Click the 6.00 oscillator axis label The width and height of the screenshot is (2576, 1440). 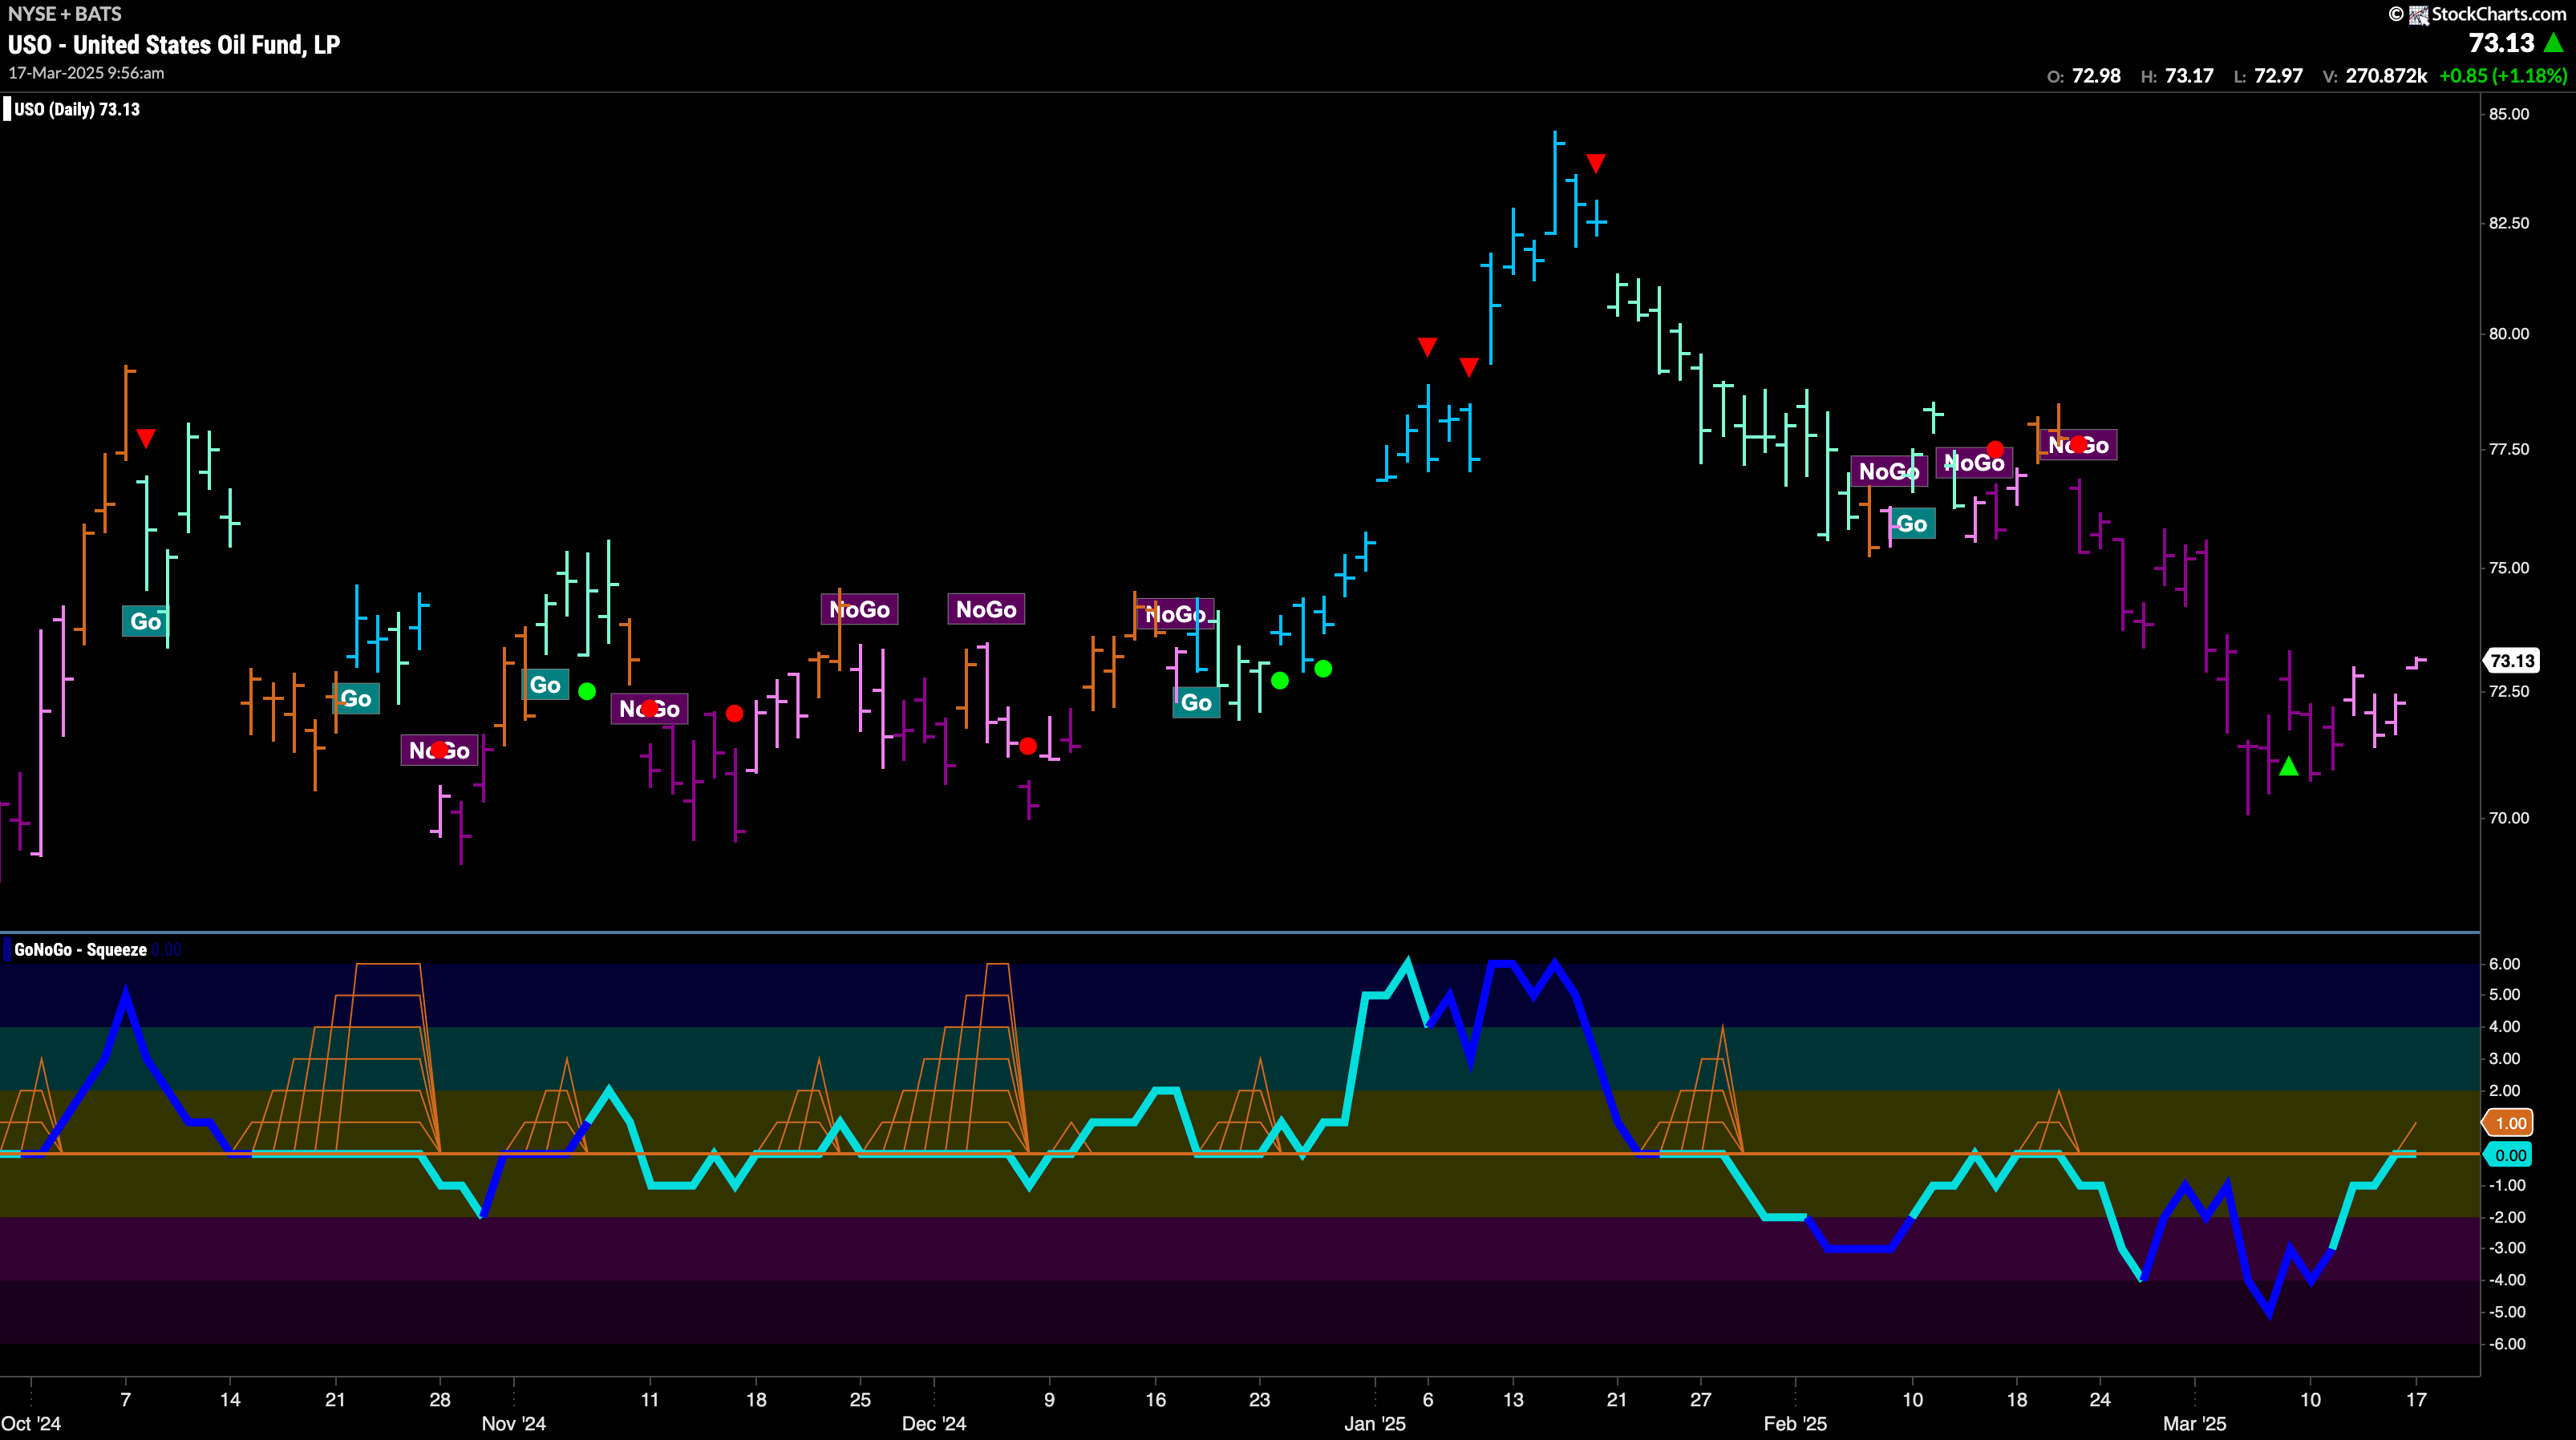coord(2505,964)
